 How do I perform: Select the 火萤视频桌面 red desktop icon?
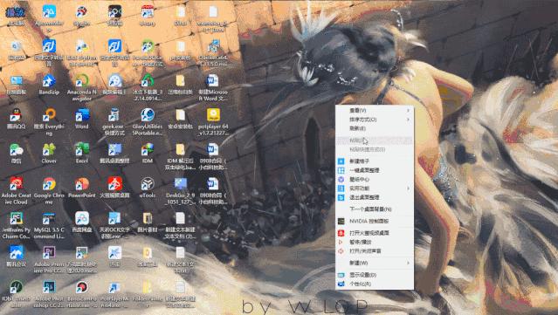tap(114, 188)
